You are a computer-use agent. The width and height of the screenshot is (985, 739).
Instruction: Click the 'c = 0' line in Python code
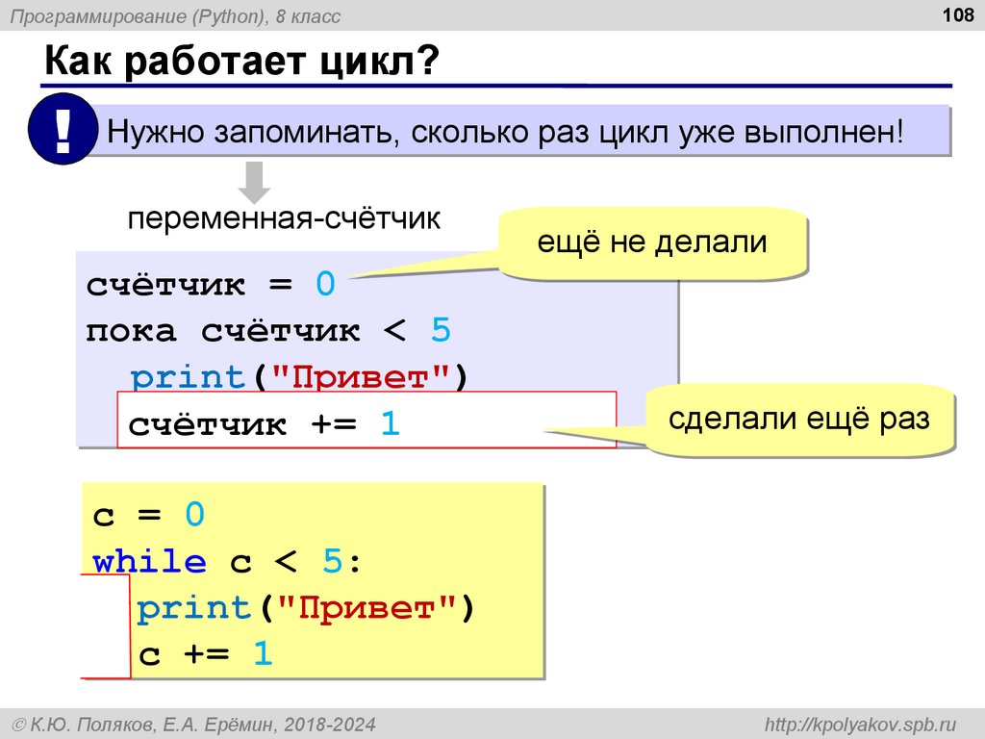(148, 515)
